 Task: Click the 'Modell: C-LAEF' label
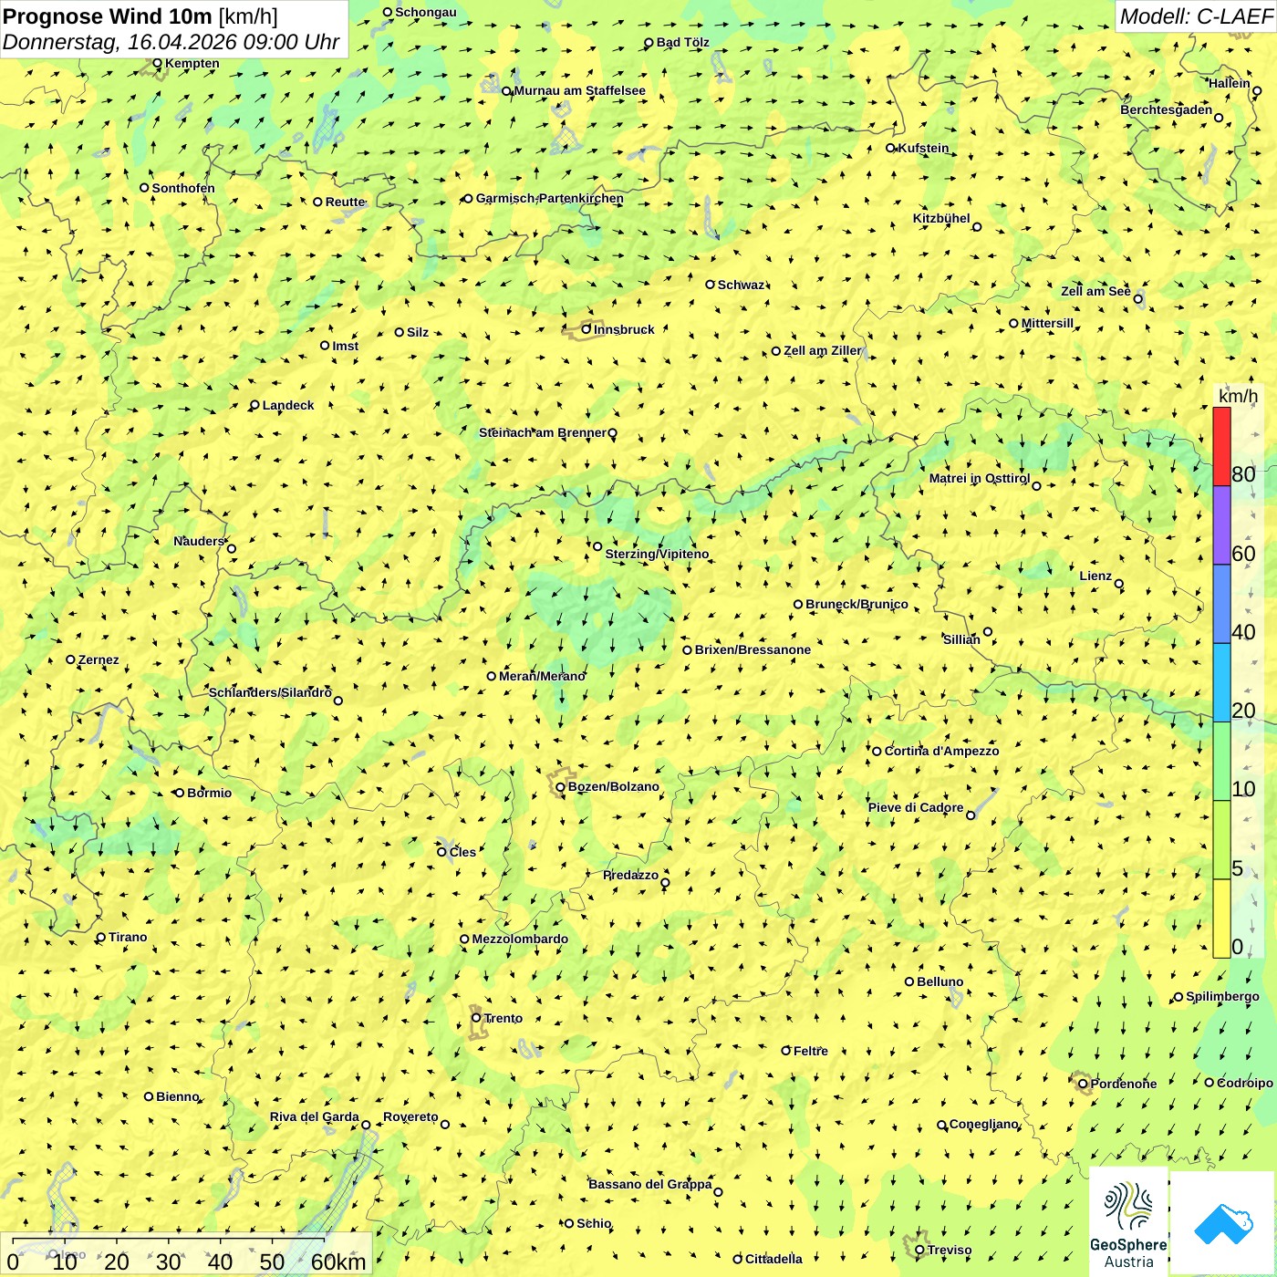click(1195, 16)
